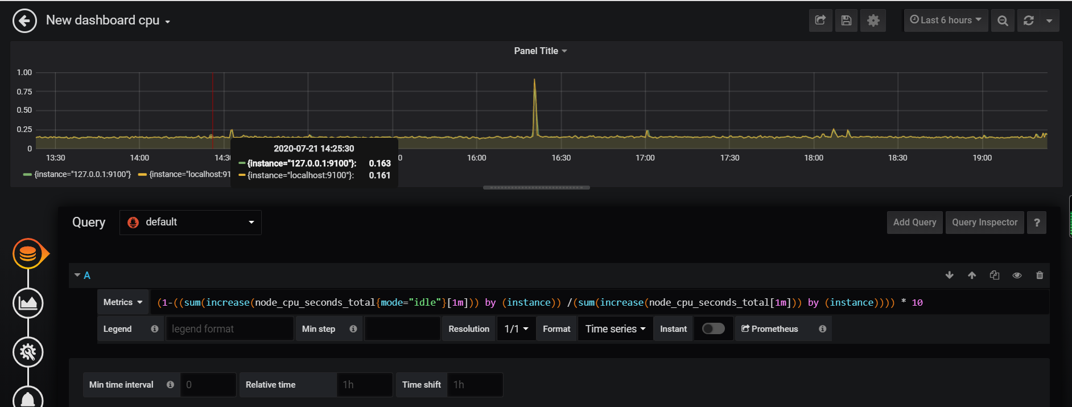The image size is (1072, 407).
Task: Click the query letter A label
Action: pyautogui.click(x=87, y=276)
